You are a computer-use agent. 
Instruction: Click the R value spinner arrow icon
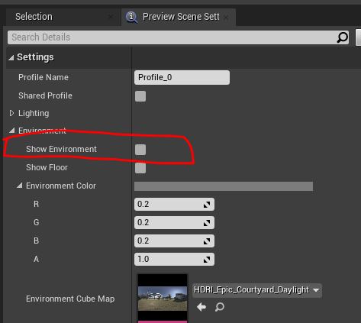click(207, 205)
